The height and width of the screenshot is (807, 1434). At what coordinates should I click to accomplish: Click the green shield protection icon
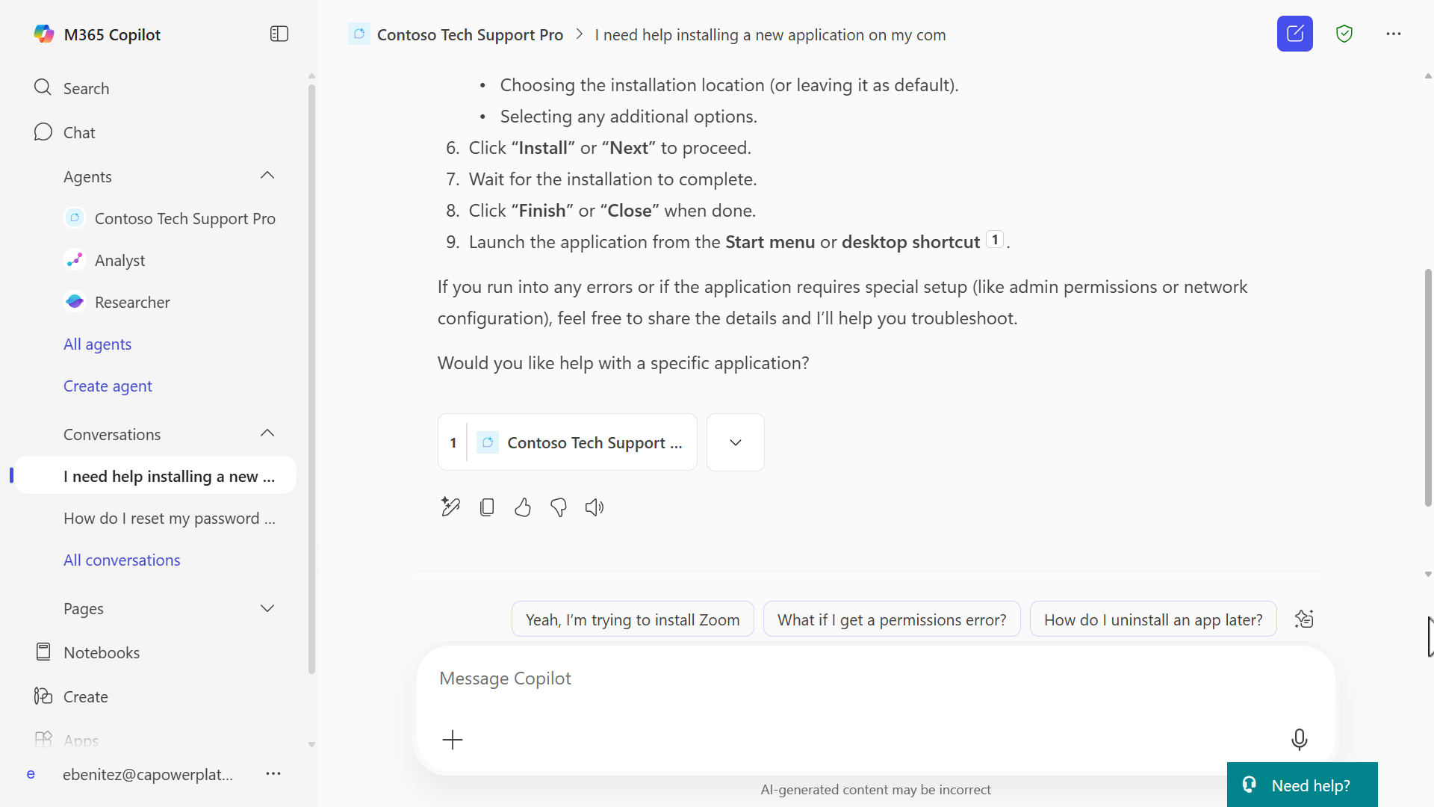click(x=1344, y=34)
